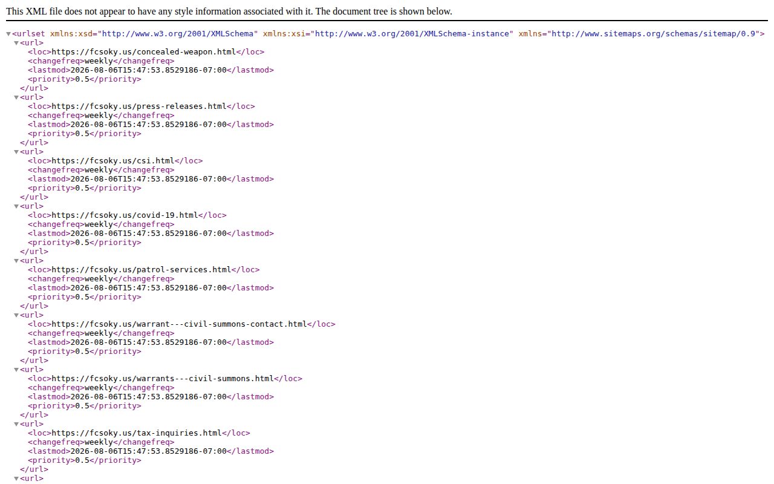The height and width of the screenshot is (484, 774).
Task: Collapse the url node for tax-inquiries.html
Action: click(16, 424)
